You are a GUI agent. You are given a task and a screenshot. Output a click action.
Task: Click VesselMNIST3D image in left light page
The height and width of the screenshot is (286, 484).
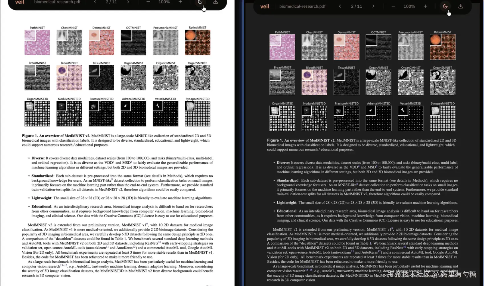pyautogui.click(x=165, y=114)
